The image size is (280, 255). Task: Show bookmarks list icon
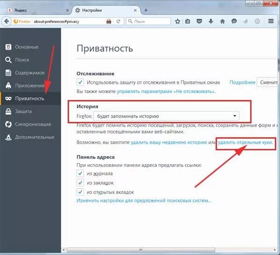pyautogui.click(x=188, y=21)
